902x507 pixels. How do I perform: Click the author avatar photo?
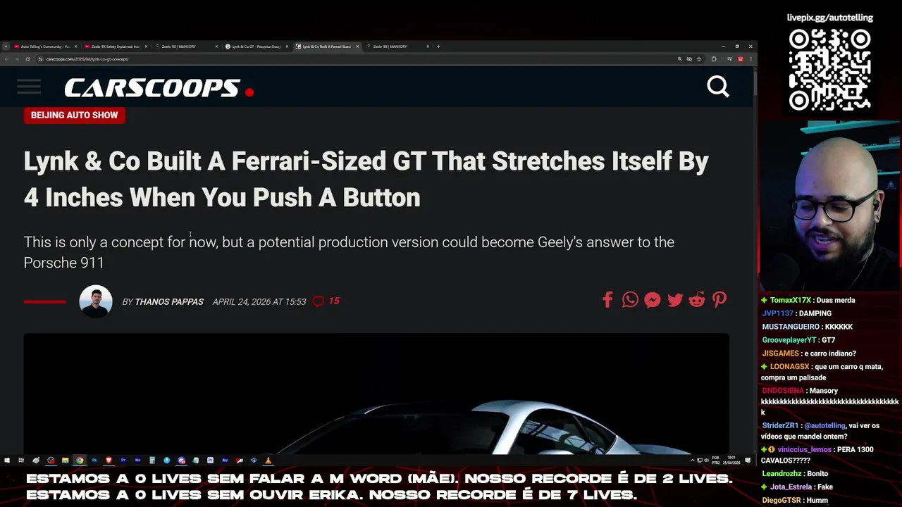96,301
